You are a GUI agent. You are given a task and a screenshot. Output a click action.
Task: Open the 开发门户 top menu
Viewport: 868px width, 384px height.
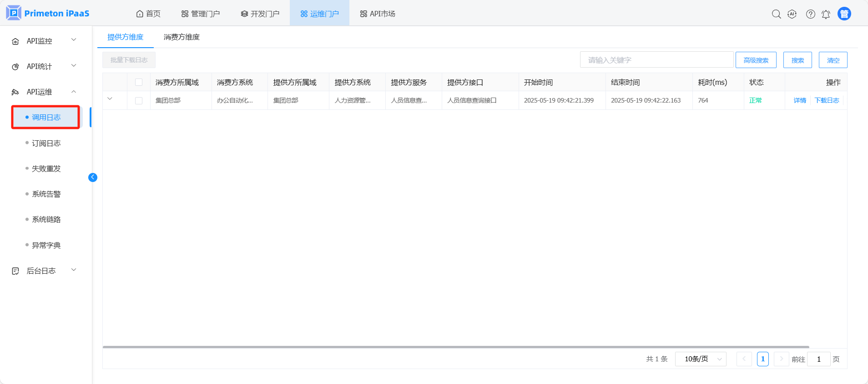[x=260, y=14]
